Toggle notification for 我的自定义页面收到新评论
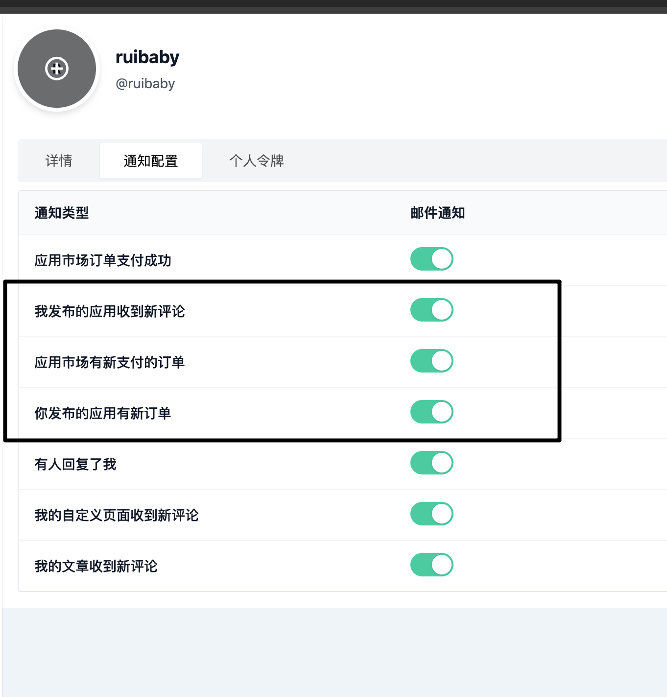Image resolution: width=667 pixels, height=697 pixels. tap(431, 514)
